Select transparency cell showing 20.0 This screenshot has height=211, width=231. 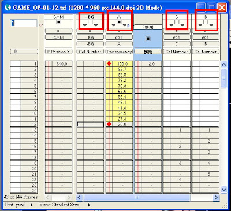point(122,124)
